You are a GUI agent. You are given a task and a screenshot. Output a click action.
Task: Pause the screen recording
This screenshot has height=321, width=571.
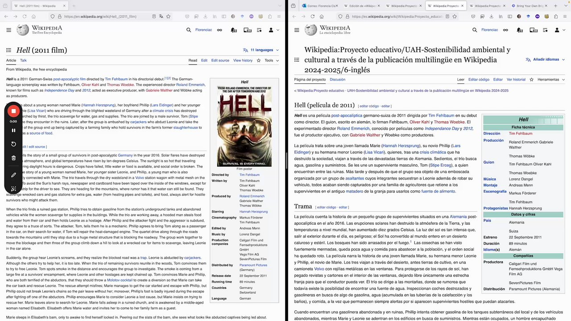pos(13,131)
